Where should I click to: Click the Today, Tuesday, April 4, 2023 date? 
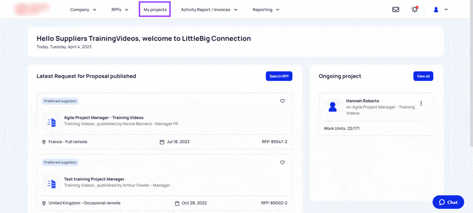pos(64,47)
